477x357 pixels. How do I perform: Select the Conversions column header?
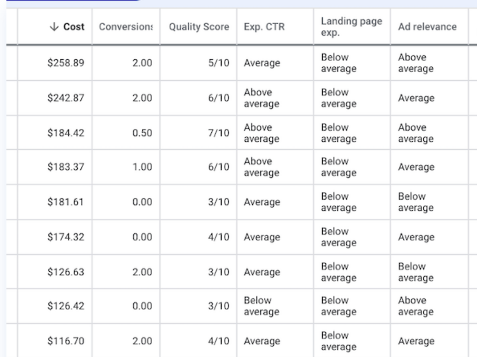(126, 27)
